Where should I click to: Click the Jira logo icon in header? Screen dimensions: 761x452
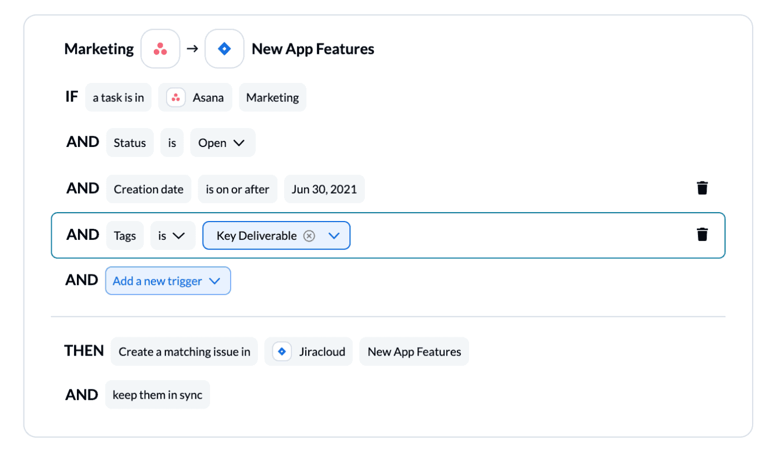coord(225,49)
